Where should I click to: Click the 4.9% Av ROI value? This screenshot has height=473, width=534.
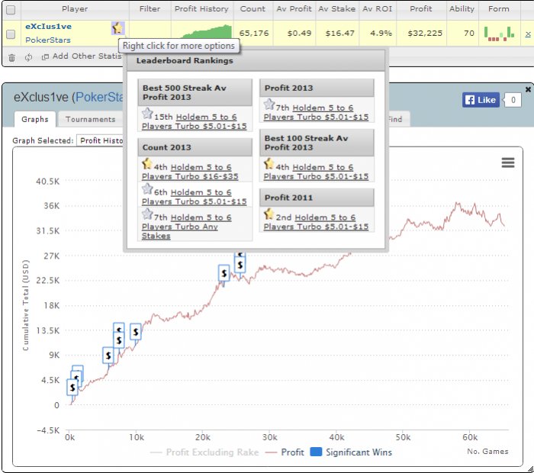click(381, 34)
